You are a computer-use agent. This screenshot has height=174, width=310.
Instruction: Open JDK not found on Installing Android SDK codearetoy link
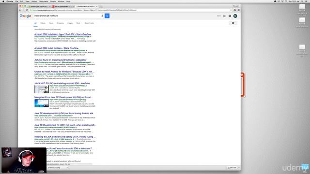(61, 60)
